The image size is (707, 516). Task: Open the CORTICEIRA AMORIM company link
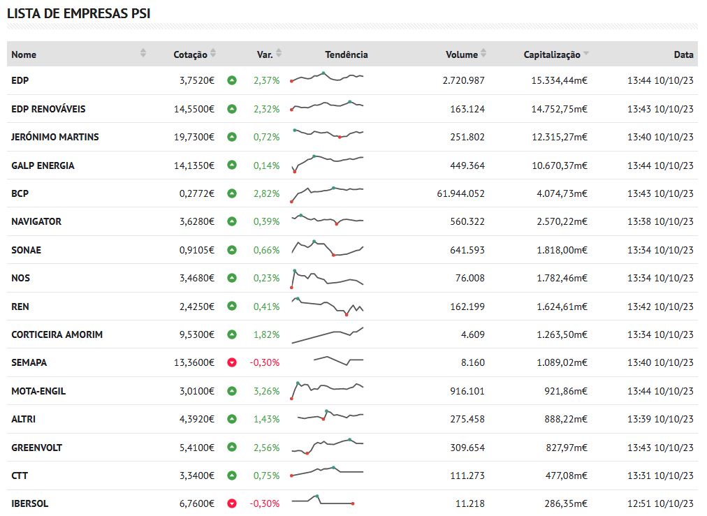57,334
